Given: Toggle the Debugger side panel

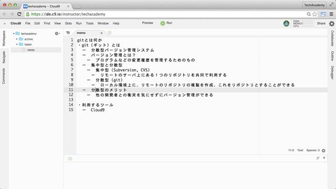Looking at the screenshot, I should [x=332, y=72].
